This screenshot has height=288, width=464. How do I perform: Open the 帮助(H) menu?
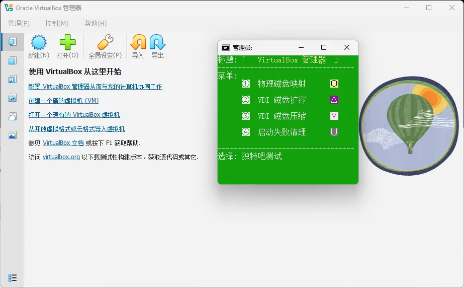tap(96, 23)
